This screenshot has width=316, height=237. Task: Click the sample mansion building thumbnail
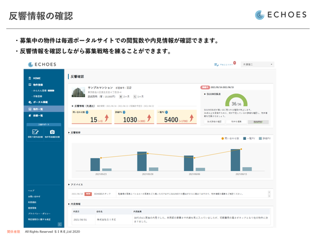click(x=78, y=92)
